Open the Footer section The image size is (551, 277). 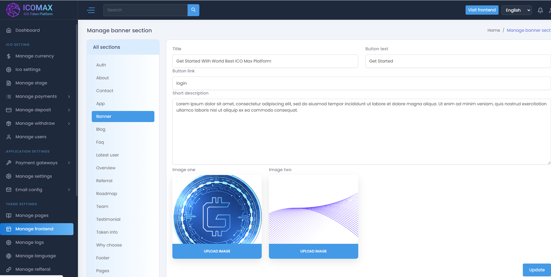(x=123, y=258)
